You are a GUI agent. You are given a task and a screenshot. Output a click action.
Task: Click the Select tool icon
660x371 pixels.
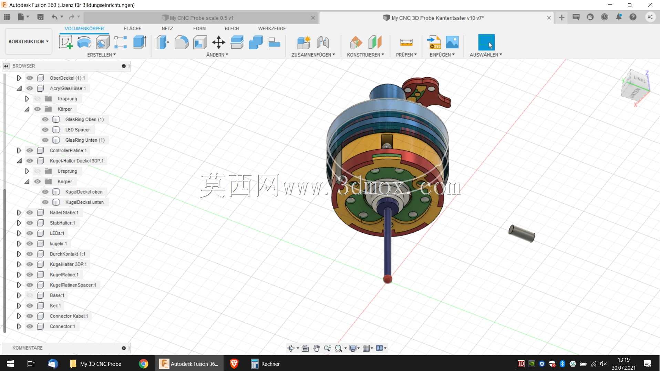point(486,42)
